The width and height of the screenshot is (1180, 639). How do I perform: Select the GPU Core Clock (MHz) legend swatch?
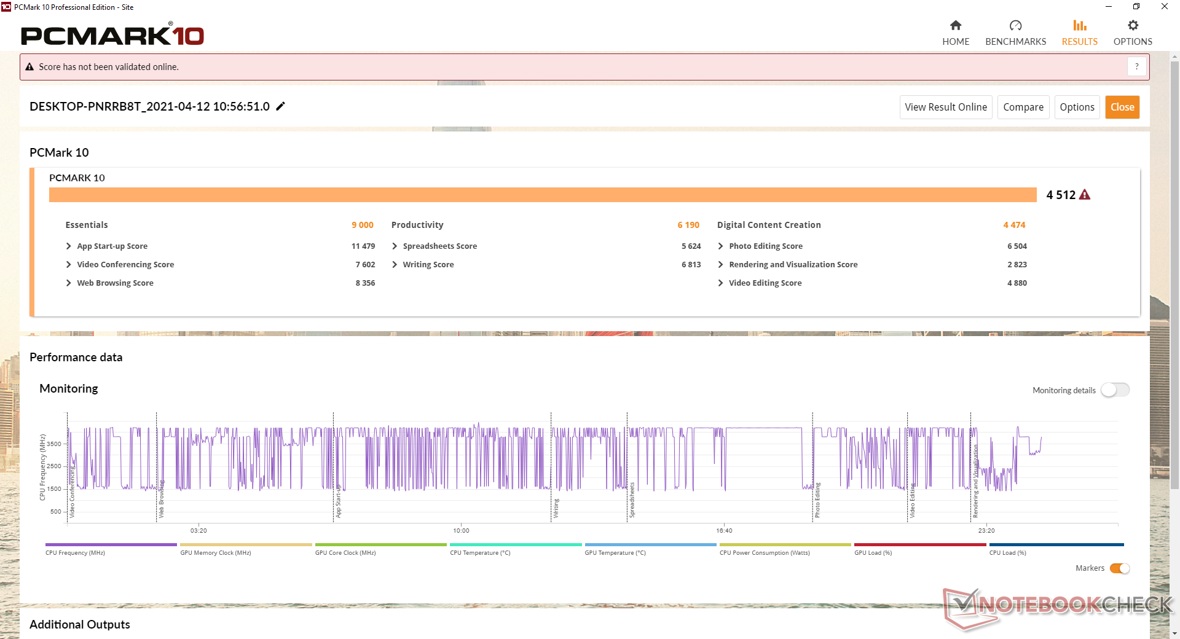click(x=381, y=544)
